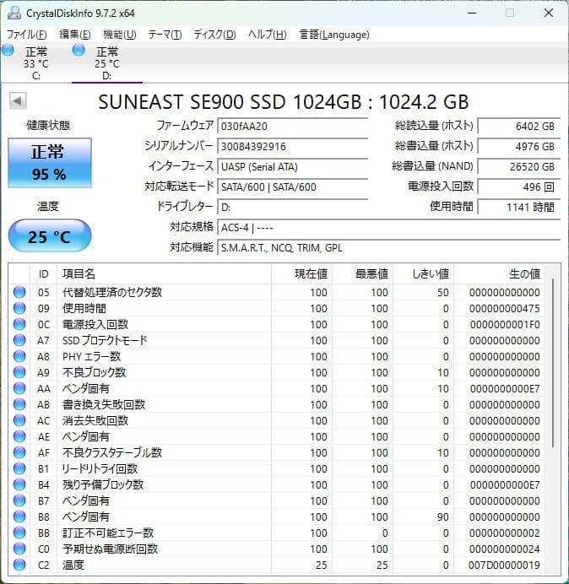Open the 機能(U) menu
The height and width of the screenshot is (584, 569).
click(120, 35)
